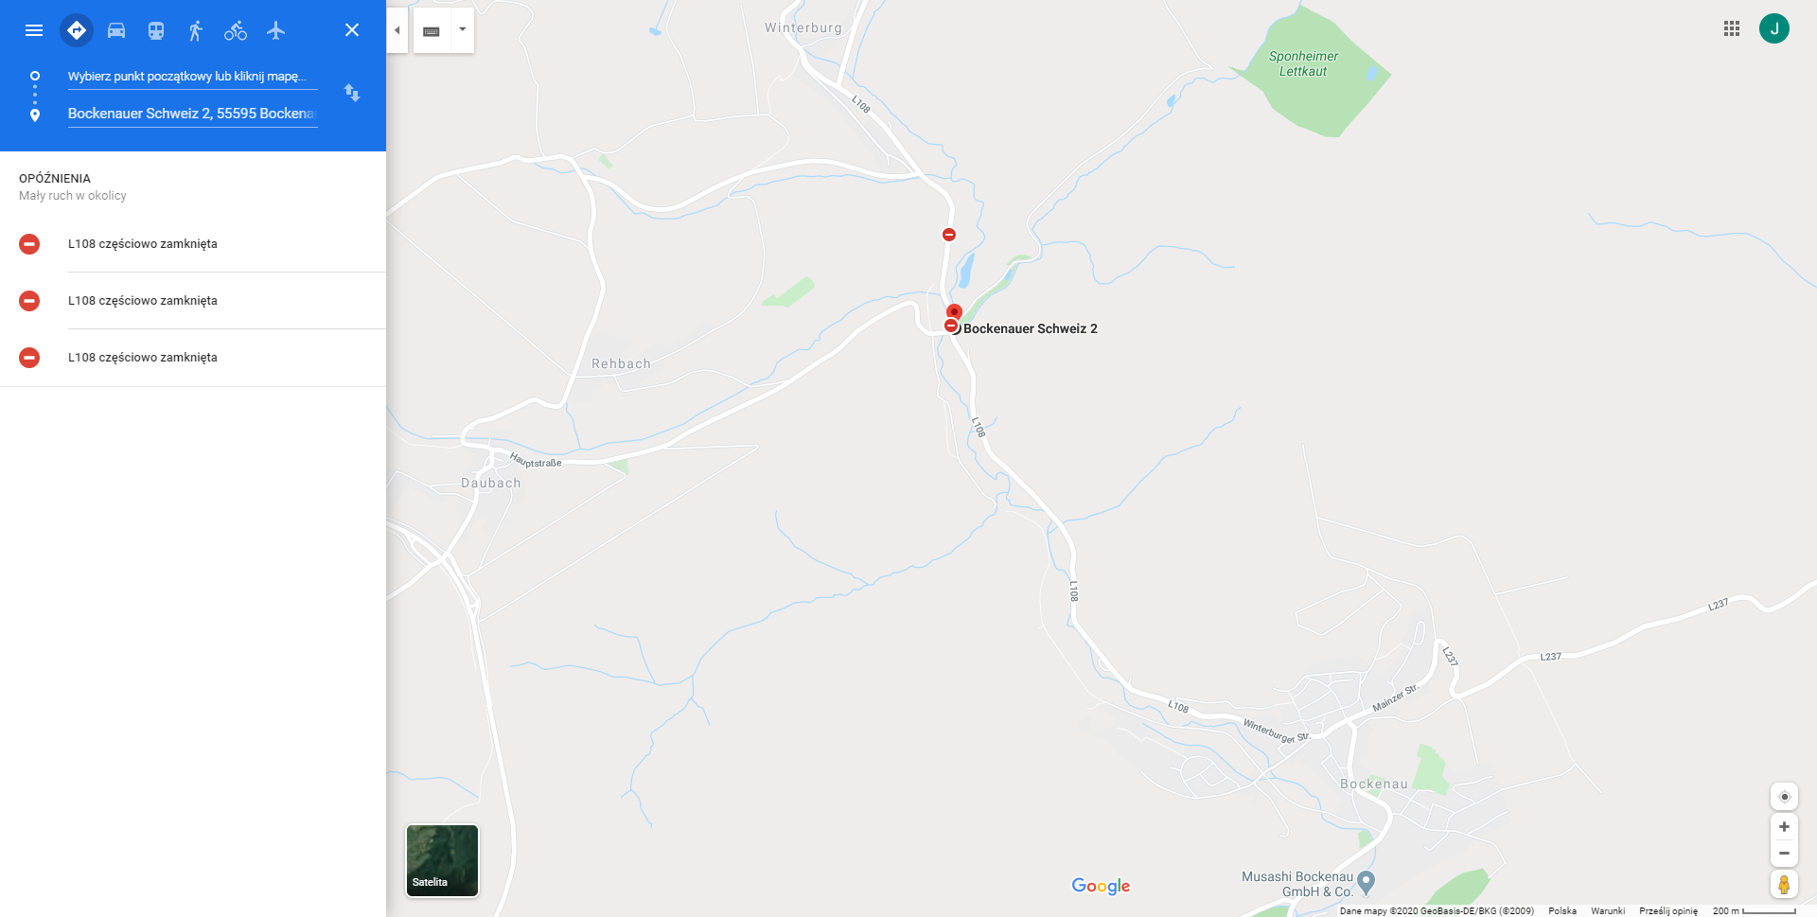Click the starting point input field
Image resolution: width=1817 pixels, height=917 pixels.
point(192,77)
